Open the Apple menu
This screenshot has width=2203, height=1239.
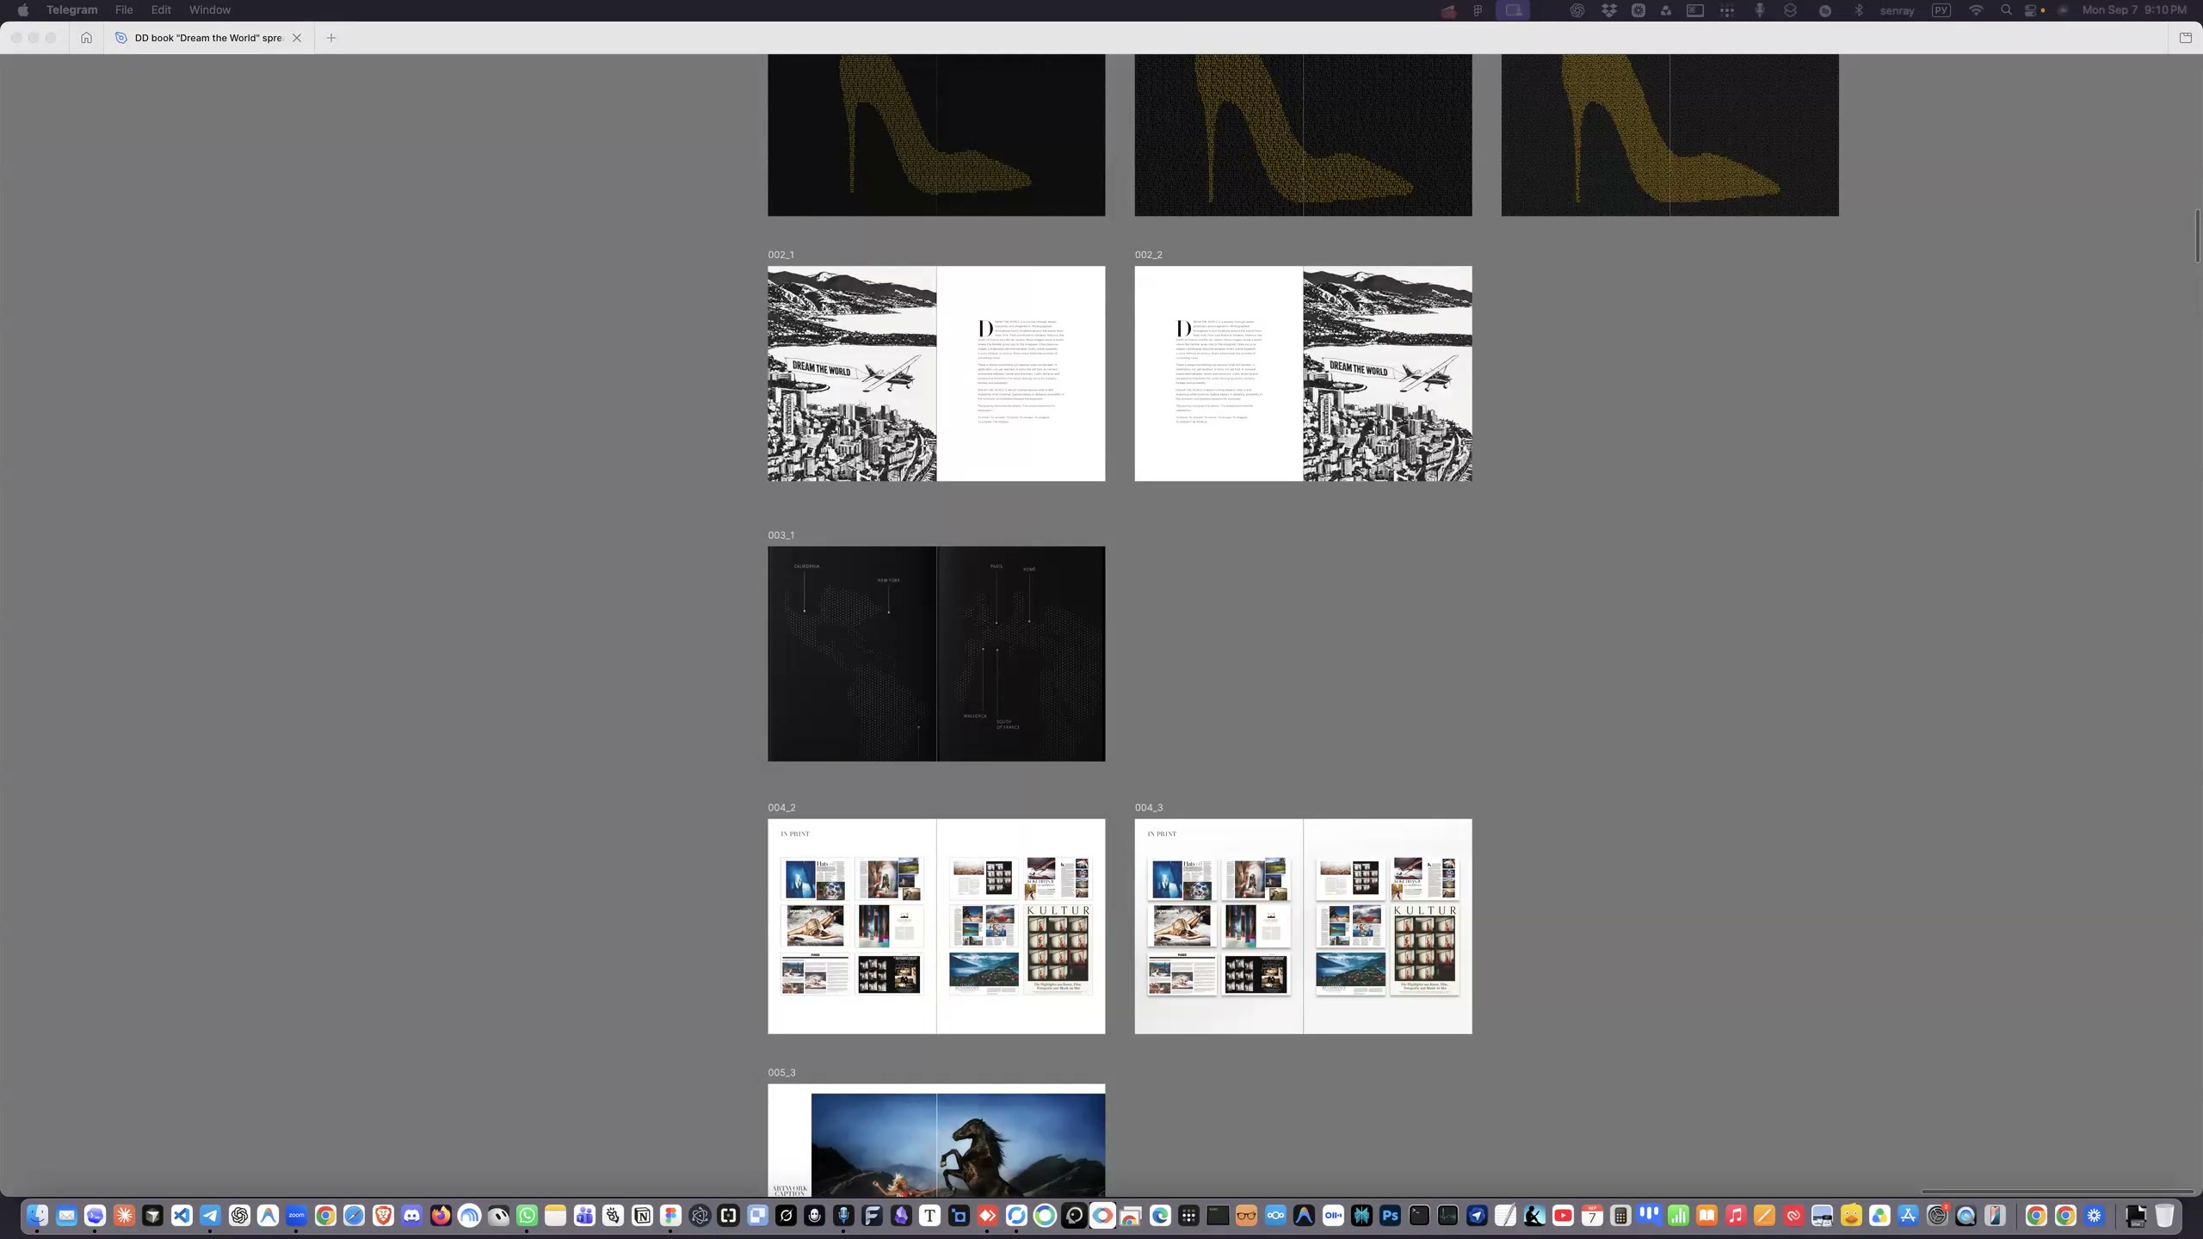[23, 10]
